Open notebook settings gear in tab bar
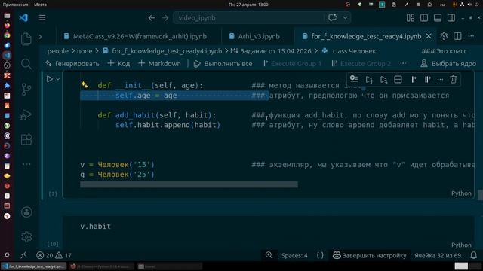The height and width of the screenshot is (271, 483). pos(444,36)
